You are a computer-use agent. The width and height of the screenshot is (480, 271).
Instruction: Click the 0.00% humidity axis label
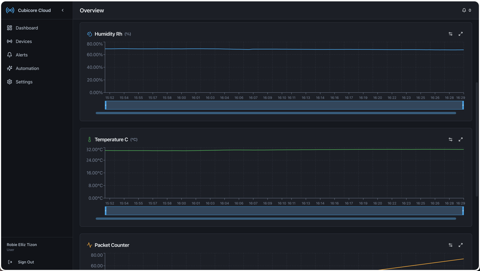96,92
